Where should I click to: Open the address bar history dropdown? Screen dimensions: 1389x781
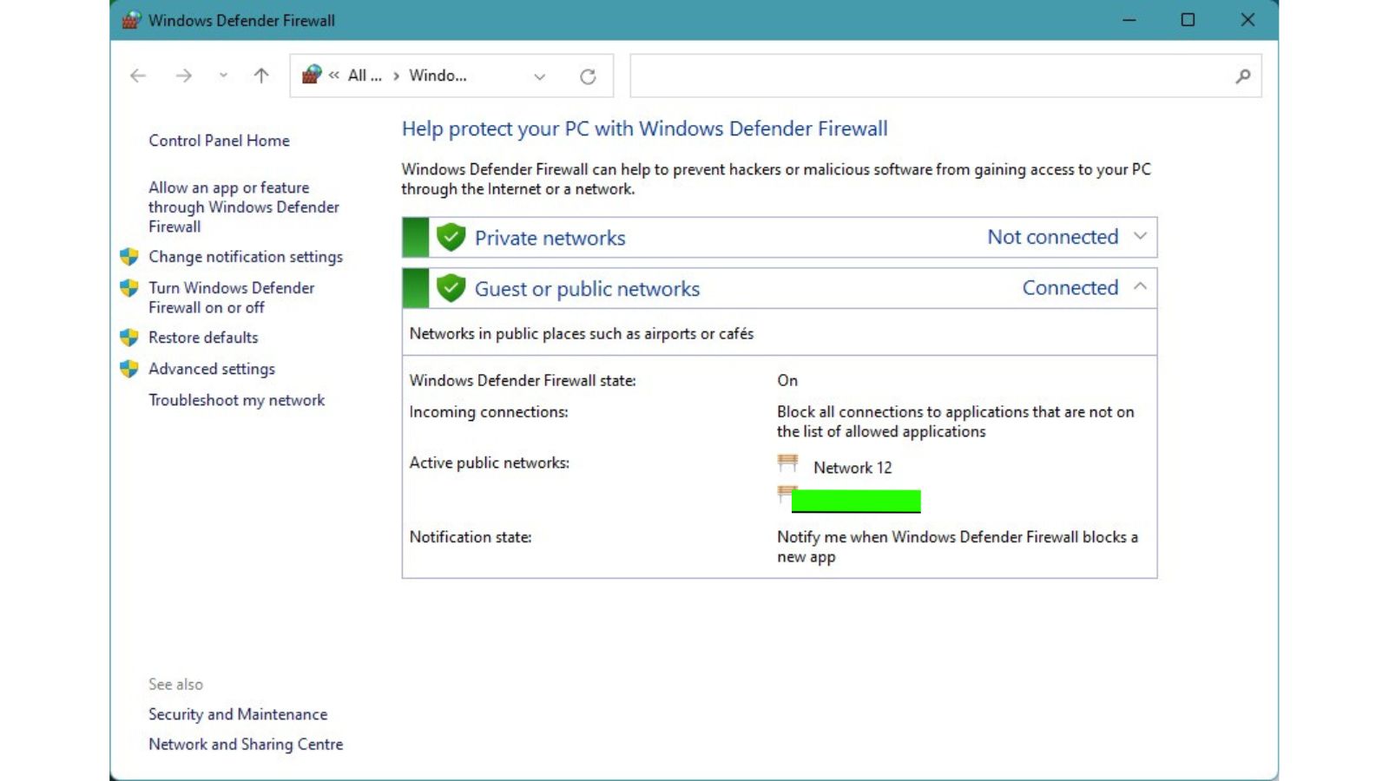540,76
